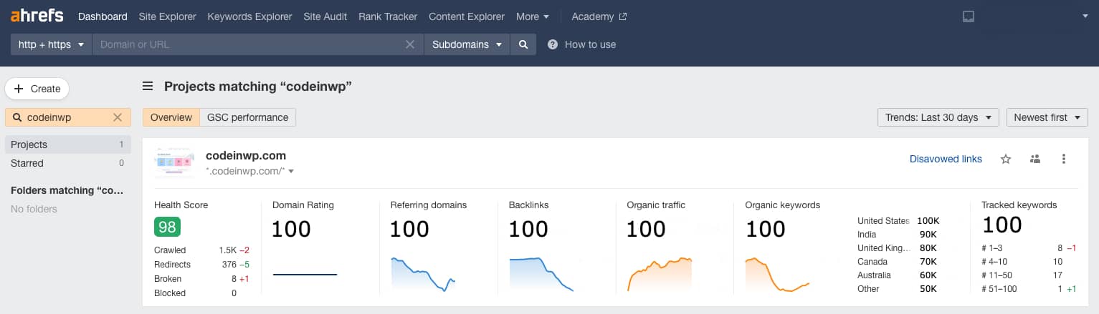The image size is (1099, 314).
Task: Open the codeinwp.com project title
Action: pyautogui.click(x=246, y=155)
